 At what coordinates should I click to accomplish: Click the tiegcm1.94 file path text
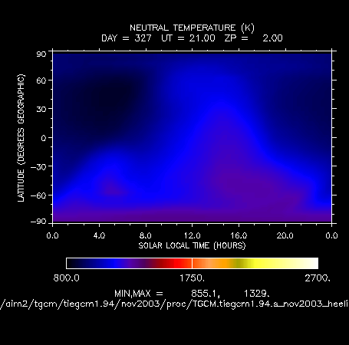tap(174, 304)
